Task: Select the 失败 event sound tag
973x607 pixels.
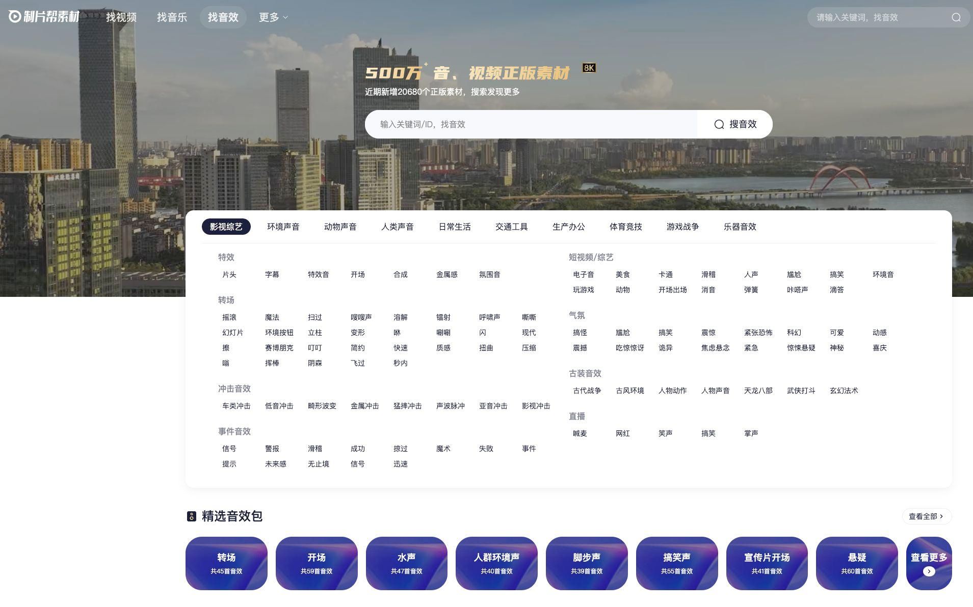Action: [x=486, y=449]
